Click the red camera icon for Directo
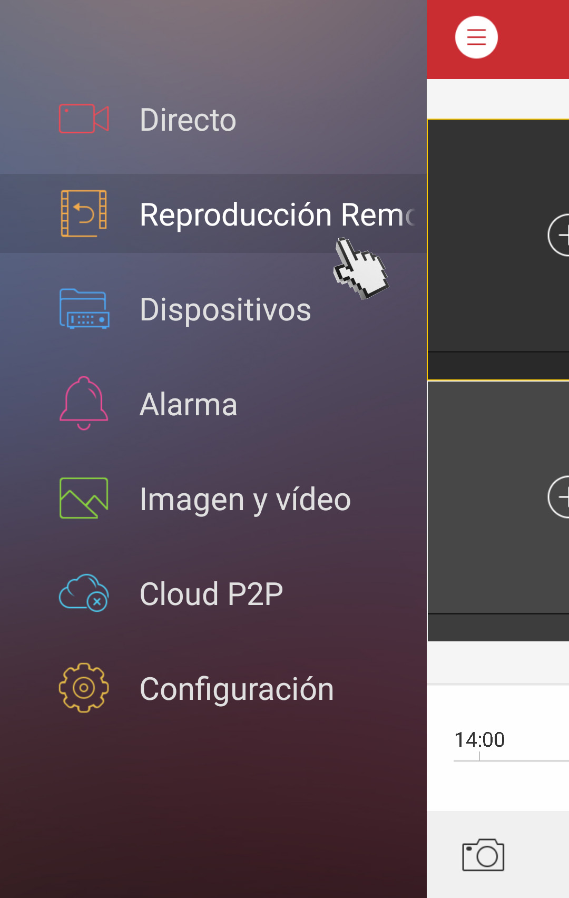Viewport: 569px width, 898px height. pyautogui.click(x=84, y=119)
